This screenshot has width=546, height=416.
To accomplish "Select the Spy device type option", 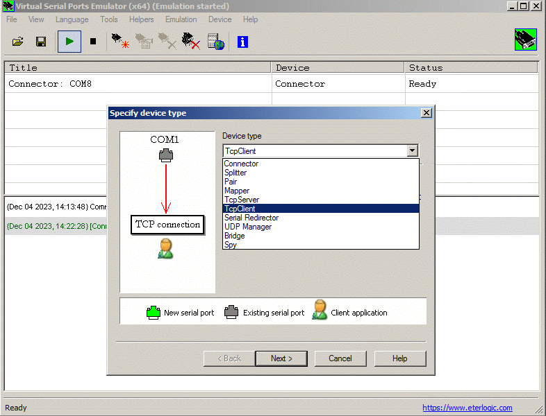I will pos(230,245).
